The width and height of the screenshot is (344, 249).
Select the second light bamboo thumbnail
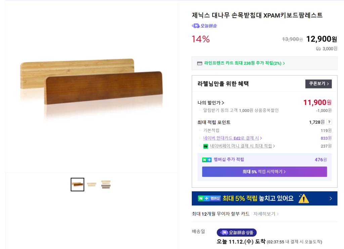point(91,184)
